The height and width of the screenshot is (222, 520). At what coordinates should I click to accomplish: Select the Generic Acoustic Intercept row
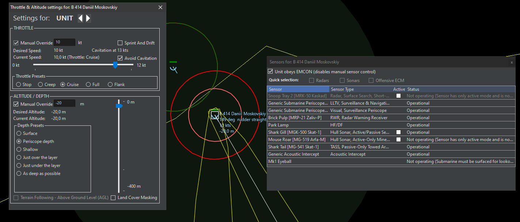(391, 154)
